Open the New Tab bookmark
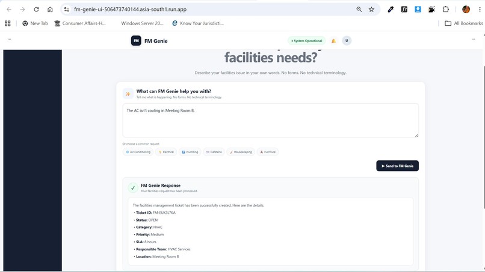The image size is (485, 272). pyautogui.click(x=35, y=23)
